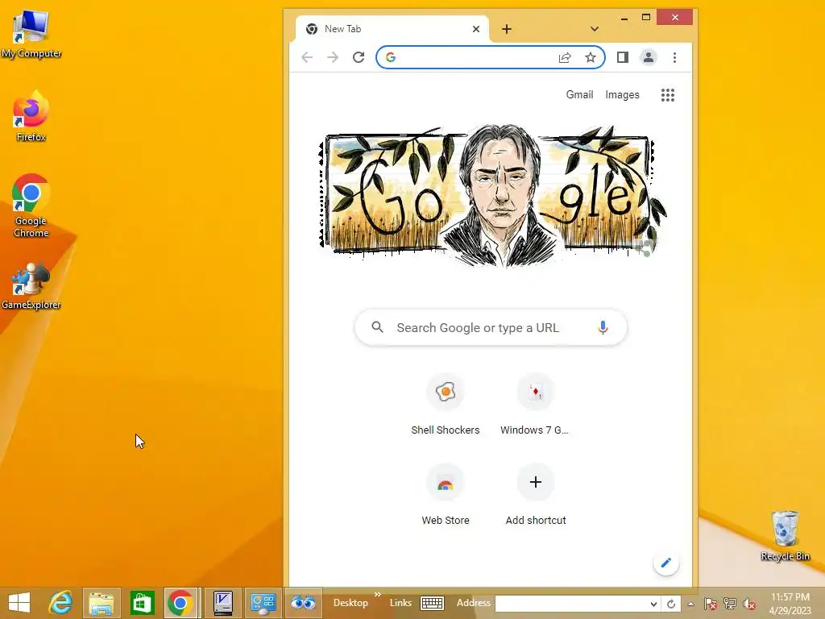Reload the current Chrome page

click(x=359, y=57)
